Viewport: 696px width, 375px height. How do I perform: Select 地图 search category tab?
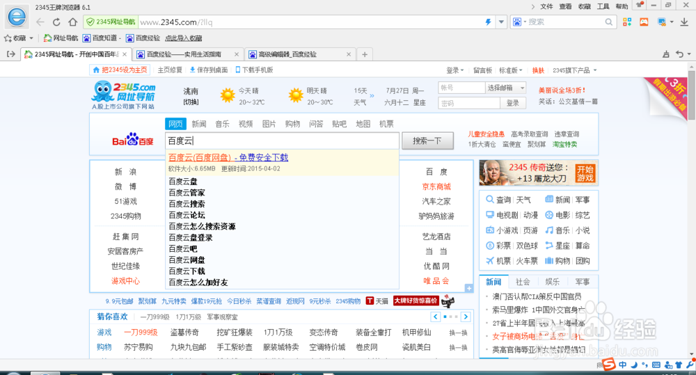coord(363,124)
